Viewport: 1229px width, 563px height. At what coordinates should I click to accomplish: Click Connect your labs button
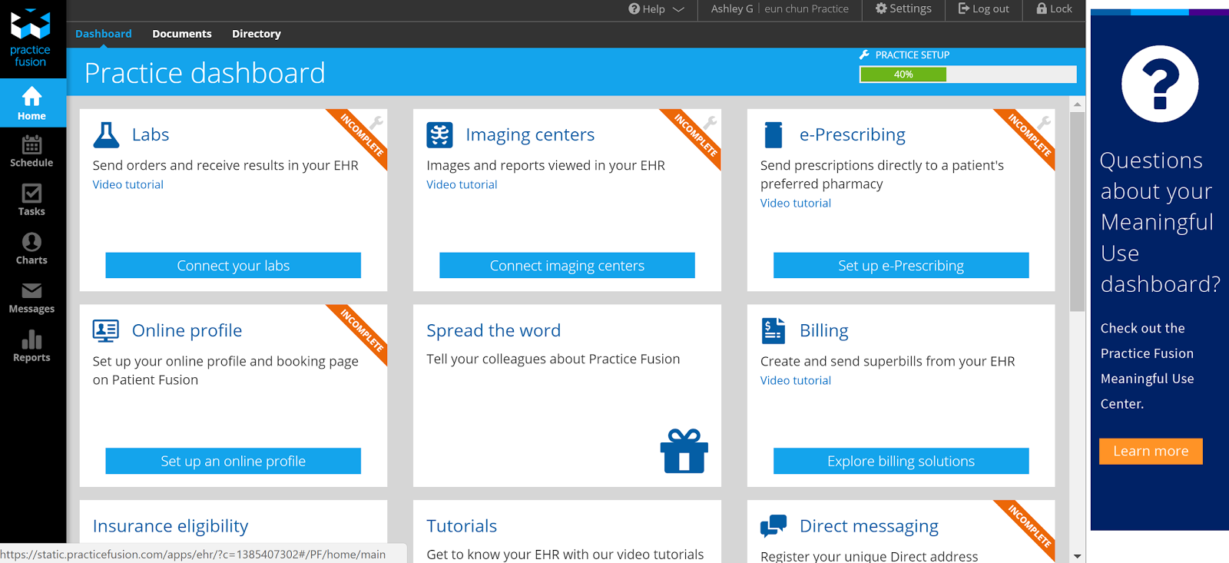coord(234,265)
